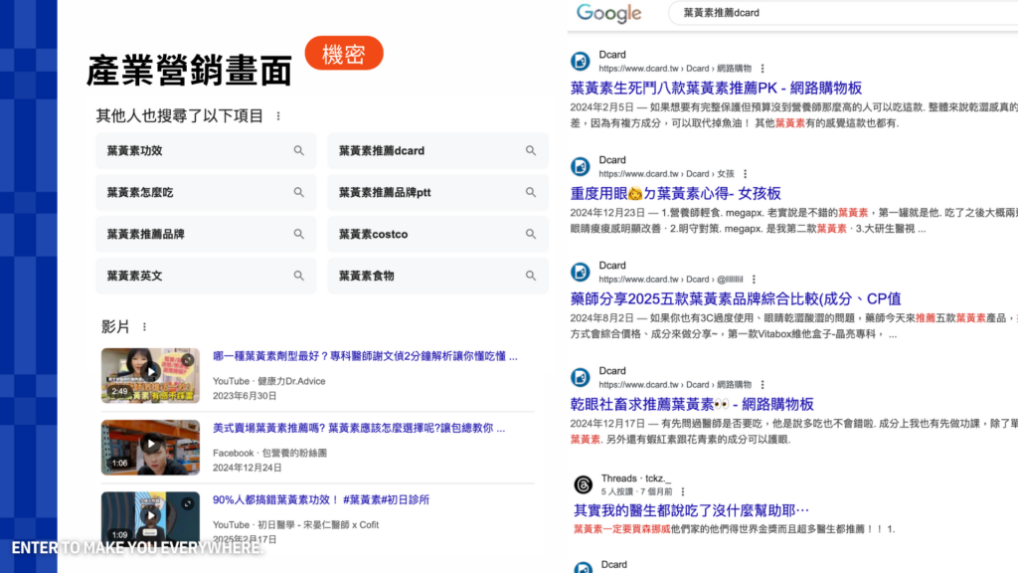Select the 葉黃素怎麼吃 related search
This screenshot has width=1018, height=573.
click(x=140, y=193)
